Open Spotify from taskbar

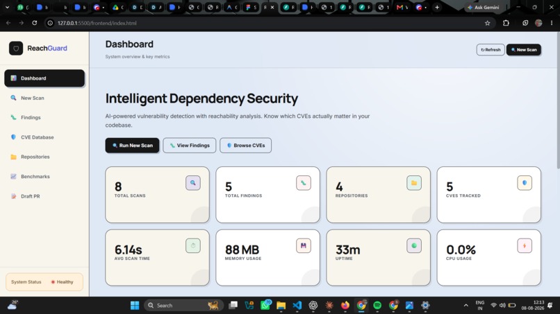tap(377, 306)
